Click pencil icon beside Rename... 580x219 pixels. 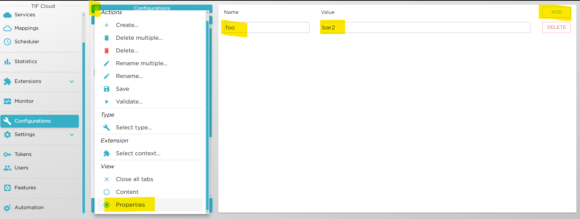click(107, 76)
